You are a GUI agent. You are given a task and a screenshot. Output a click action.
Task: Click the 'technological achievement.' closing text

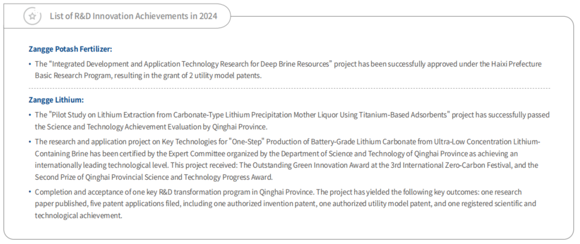78,216
